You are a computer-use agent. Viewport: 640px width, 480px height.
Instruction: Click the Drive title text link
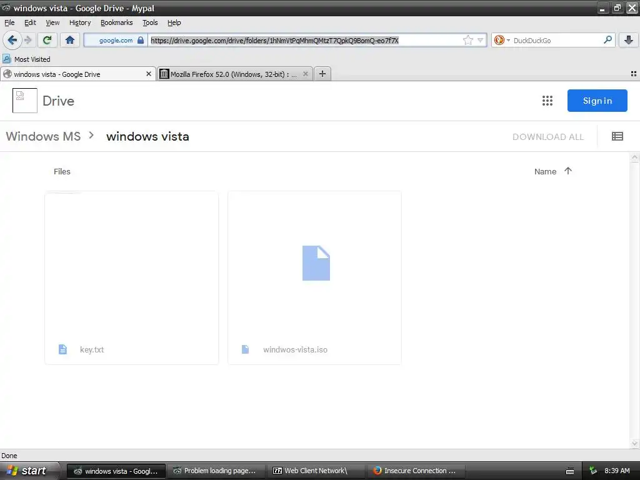[x=58, y=101]
